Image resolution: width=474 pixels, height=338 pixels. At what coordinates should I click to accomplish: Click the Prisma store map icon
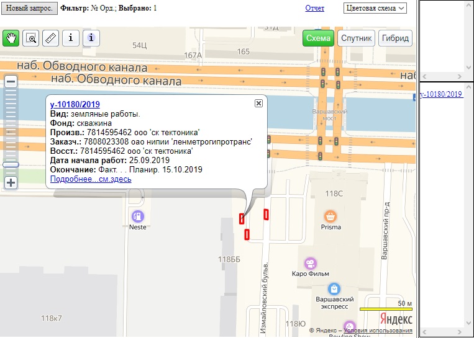pos(330,216)
